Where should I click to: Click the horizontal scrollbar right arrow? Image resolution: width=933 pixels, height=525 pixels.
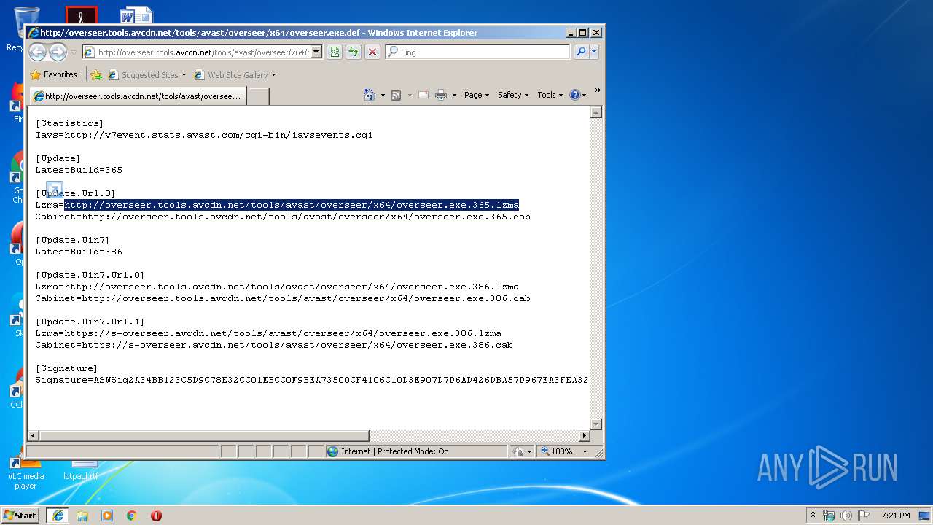tap(584, 435)
